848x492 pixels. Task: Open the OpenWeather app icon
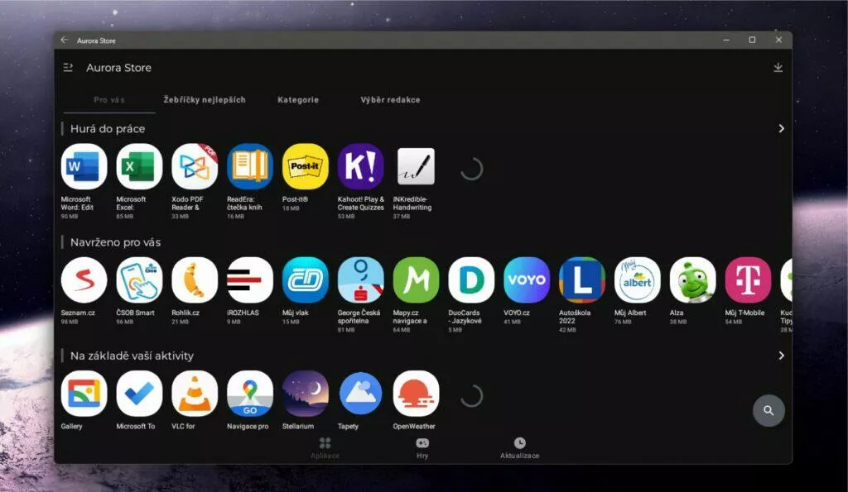pyautogui.click(x=416, y=393)
